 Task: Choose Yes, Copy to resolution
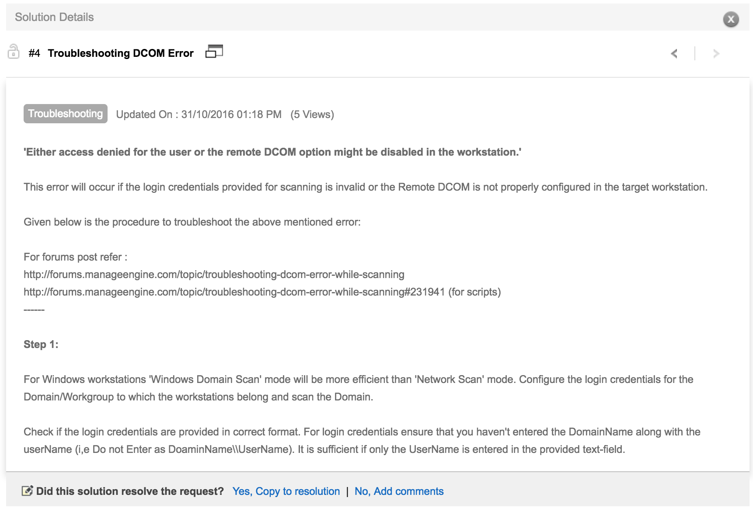286,491
